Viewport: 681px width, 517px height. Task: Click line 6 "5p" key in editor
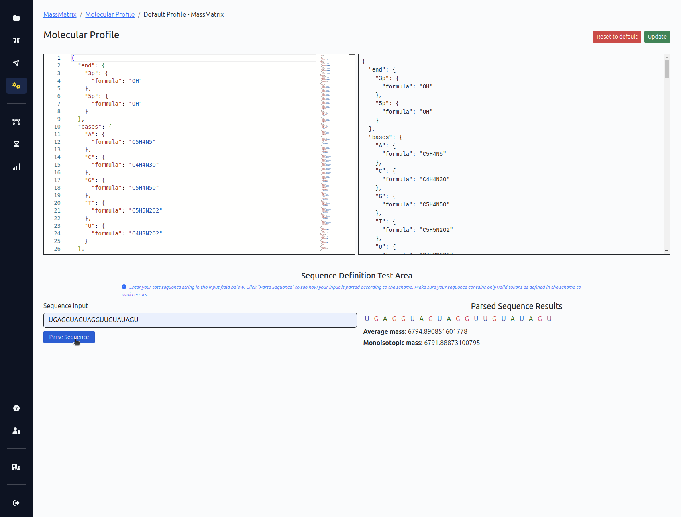pyautogui.click(x=92, y=96)
